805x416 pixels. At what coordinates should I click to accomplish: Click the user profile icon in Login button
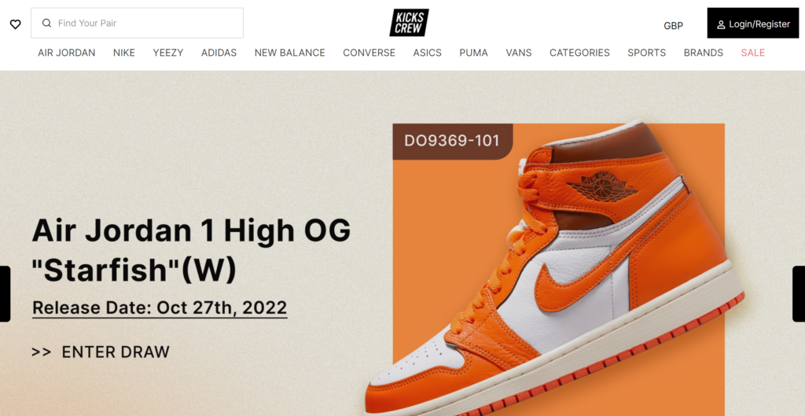coord(721,24)
